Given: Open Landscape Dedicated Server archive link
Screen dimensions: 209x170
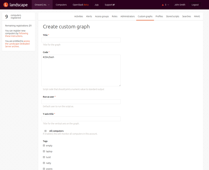Looking at the screenshot, I should (17, 44).
